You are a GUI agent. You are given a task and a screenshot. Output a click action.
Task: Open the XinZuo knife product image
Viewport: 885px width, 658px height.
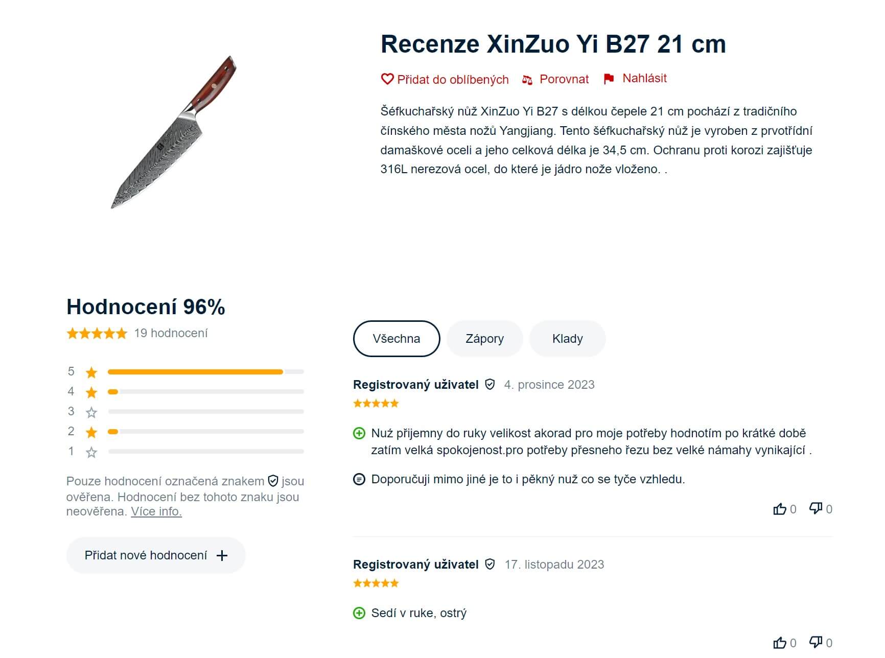coord(174,132)
